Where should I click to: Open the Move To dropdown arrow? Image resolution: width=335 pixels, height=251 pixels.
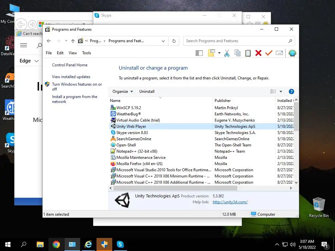click(x=219, y=53)
